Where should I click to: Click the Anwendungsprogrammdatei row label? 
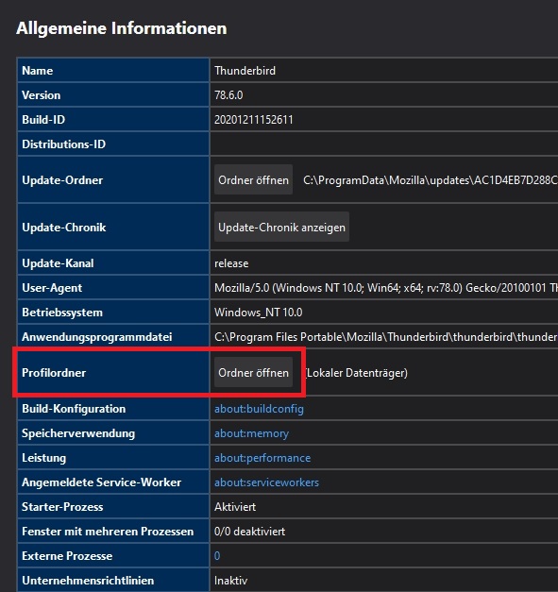tap(97, 337)
